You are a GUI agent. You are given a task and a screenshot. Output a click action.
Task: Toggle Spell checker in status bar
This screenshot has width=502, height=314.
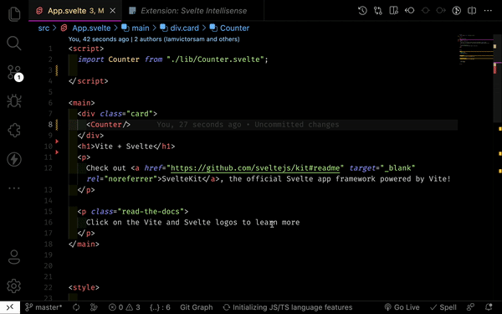click(x=443, y=307)
